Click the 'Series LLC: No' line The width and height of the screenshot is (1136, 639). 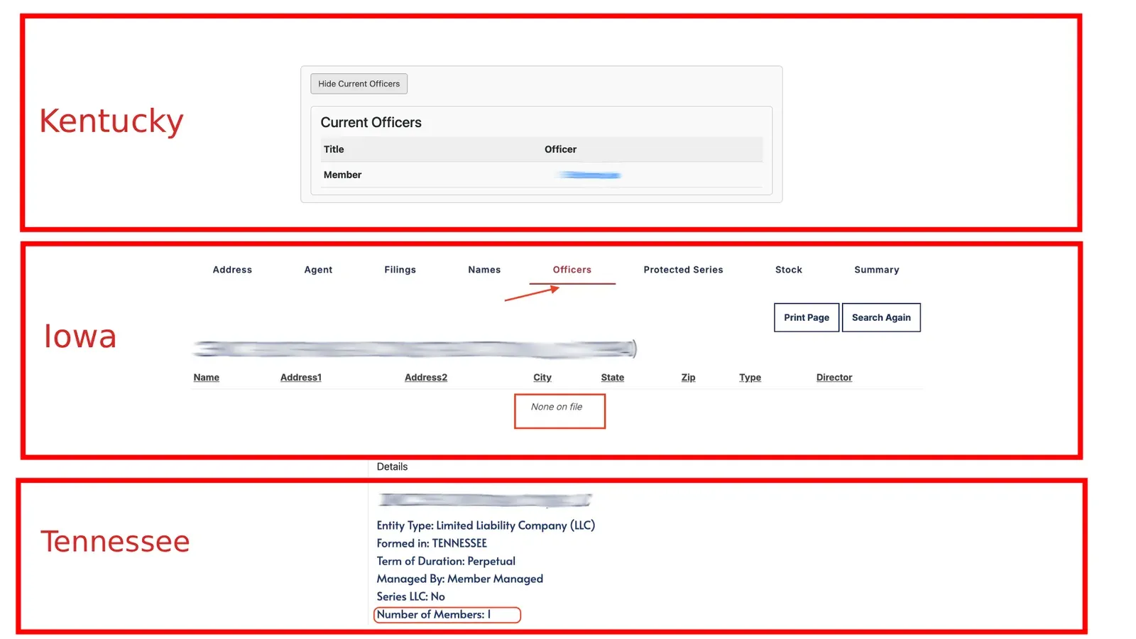[411, 596]
